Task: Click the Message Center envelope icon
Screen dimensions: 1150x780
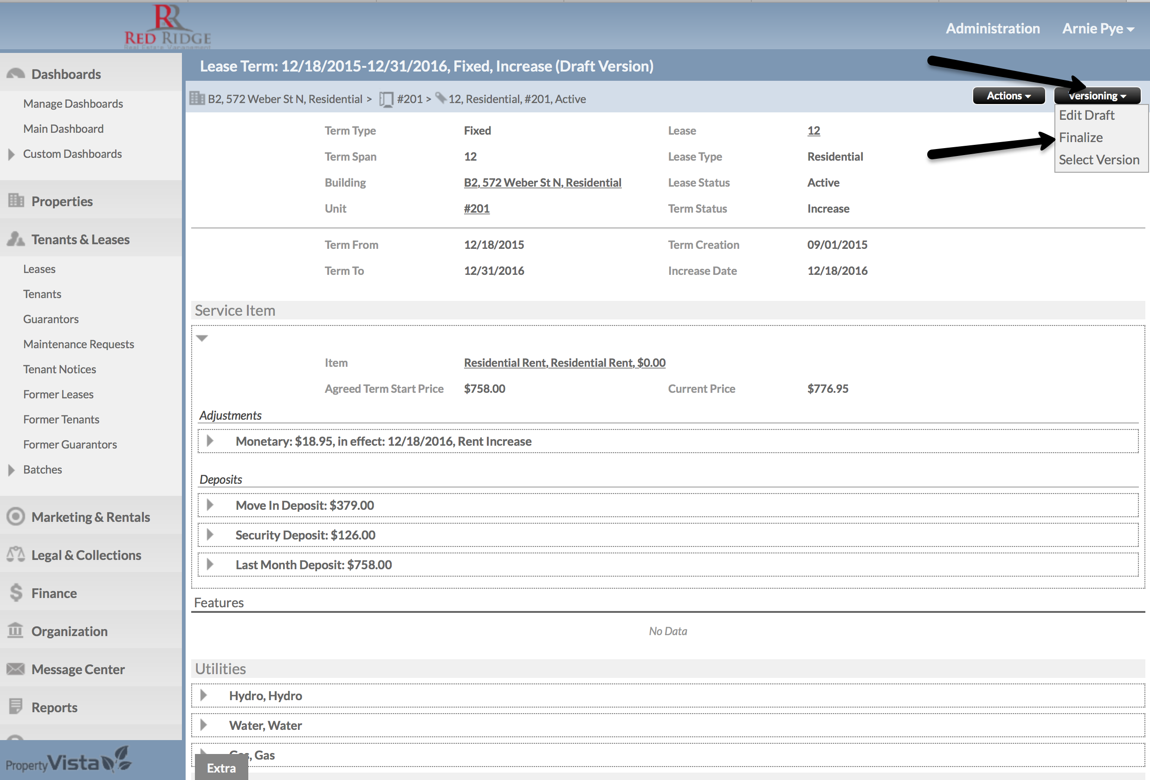Action: click(x=16, y=669)
